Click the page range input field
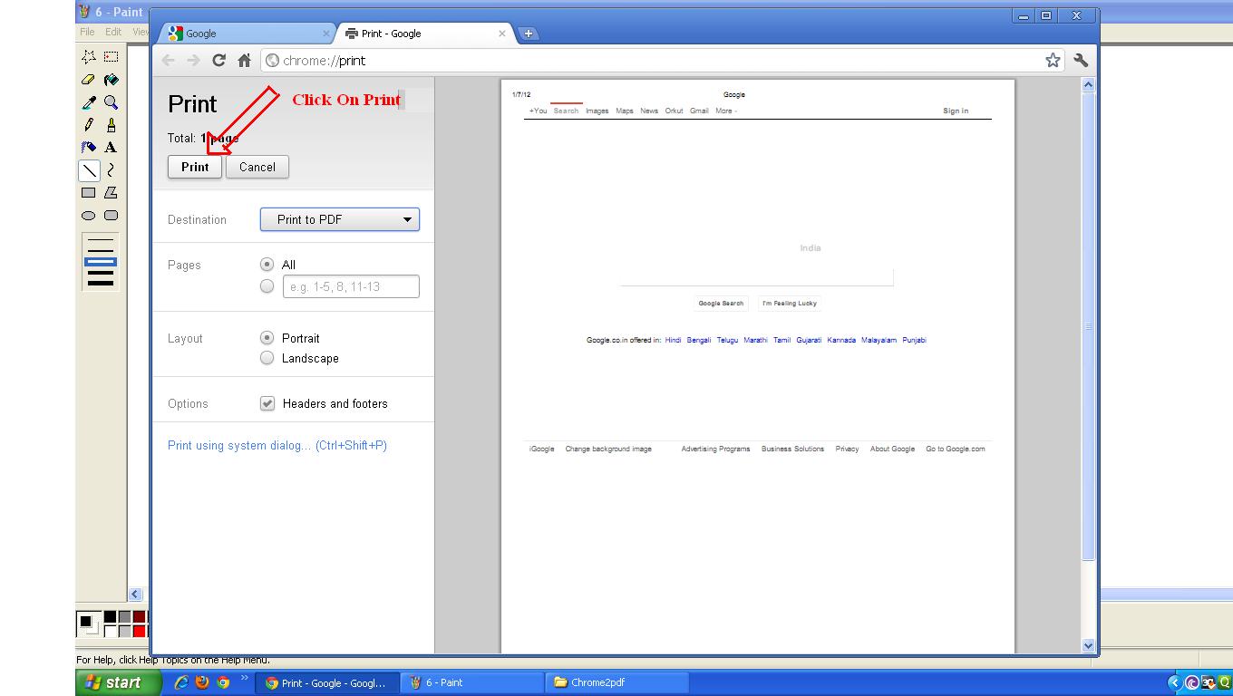Viewport: 1233px width, 696px height. (351, 286)
